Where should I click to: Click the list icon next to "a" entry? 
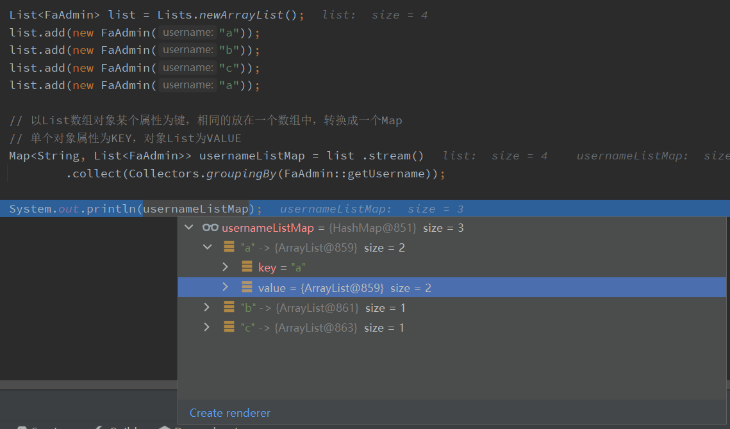point(229,247)
